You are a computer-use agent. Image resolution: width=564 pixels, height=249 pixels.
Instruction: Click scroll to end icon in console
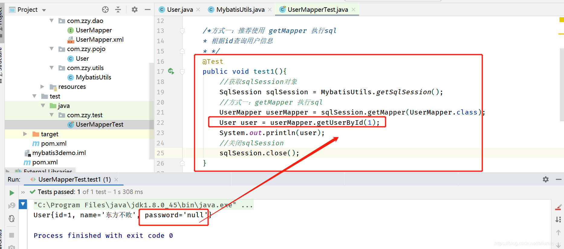tap(558, 220)
